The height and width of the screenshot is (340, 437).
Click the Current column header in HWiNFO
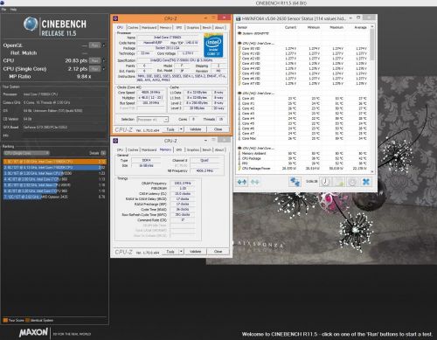(290, 27)
